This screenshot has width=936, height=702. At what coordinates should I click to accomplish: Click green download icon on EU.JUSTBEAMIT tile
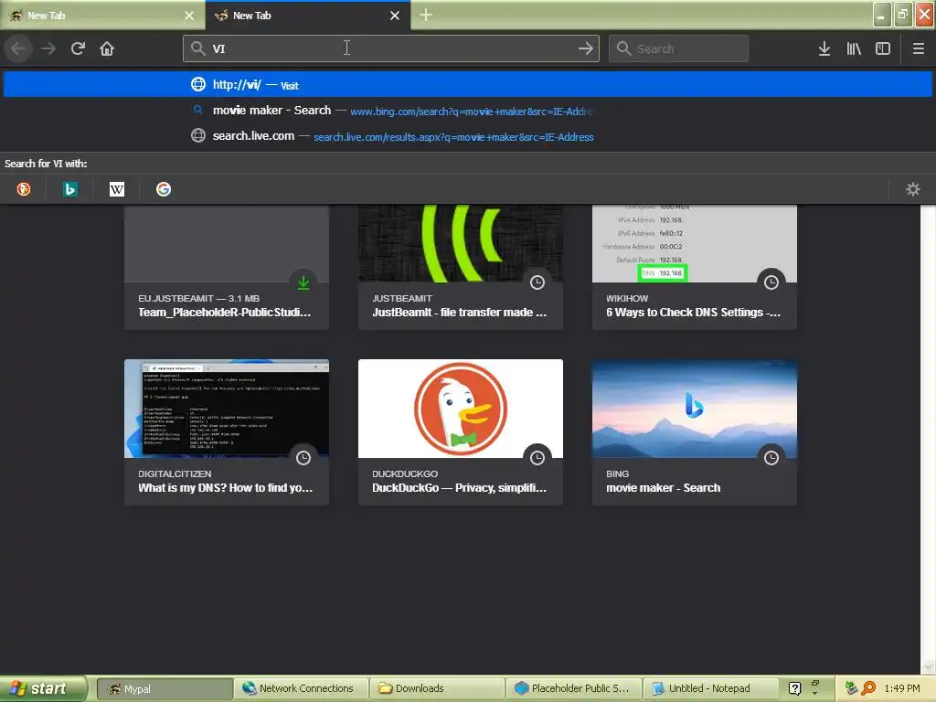coord(303,282)
